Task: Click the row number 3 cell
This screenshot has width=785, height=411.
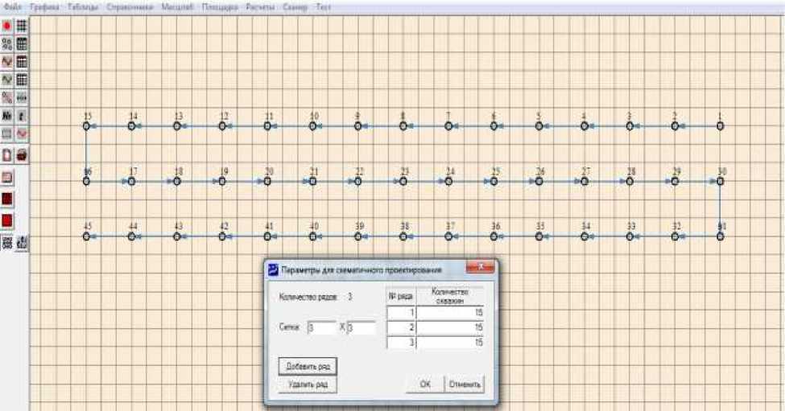Action: [400, 343]
